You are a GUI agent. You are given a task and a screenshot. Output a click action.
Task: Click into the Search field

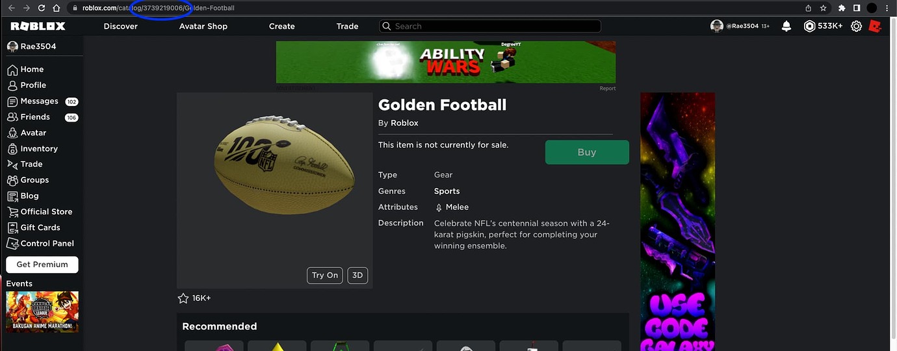490,26
